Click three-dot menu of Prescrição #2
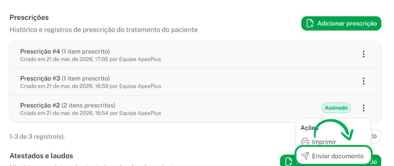This screenshot has width=394, height=166. (363, 108)
